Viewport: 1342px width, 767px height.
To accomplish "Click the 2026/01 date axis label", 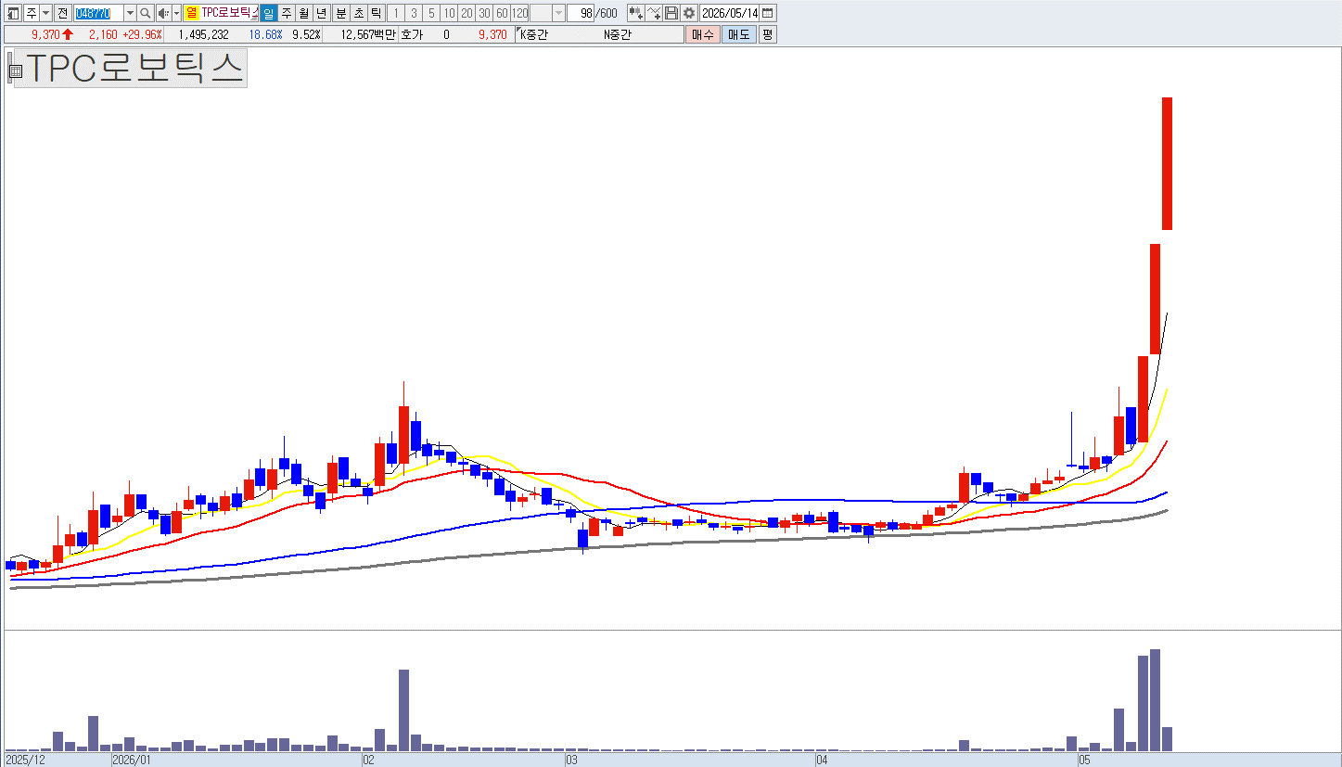I will tap(131, 760).
